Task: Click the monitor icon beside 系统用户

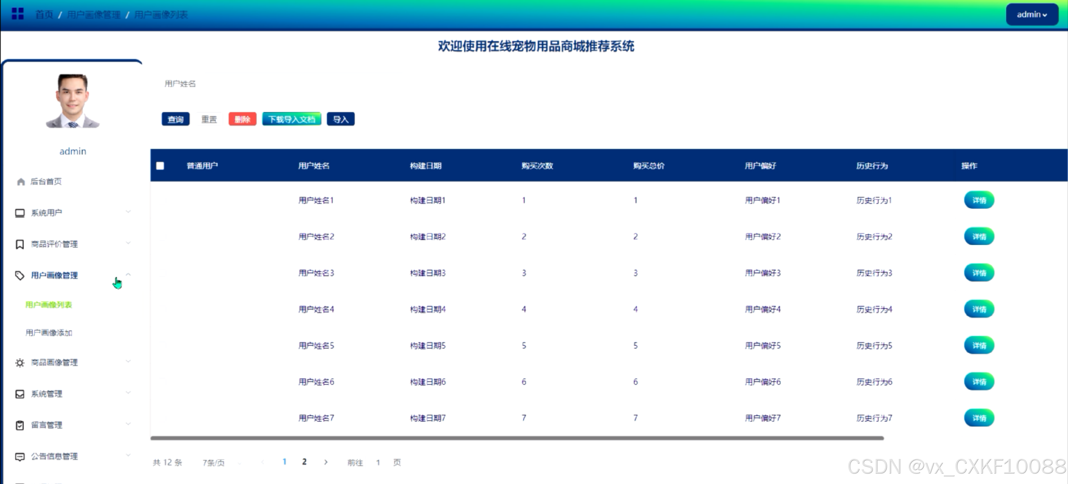Action: [19, 213]
